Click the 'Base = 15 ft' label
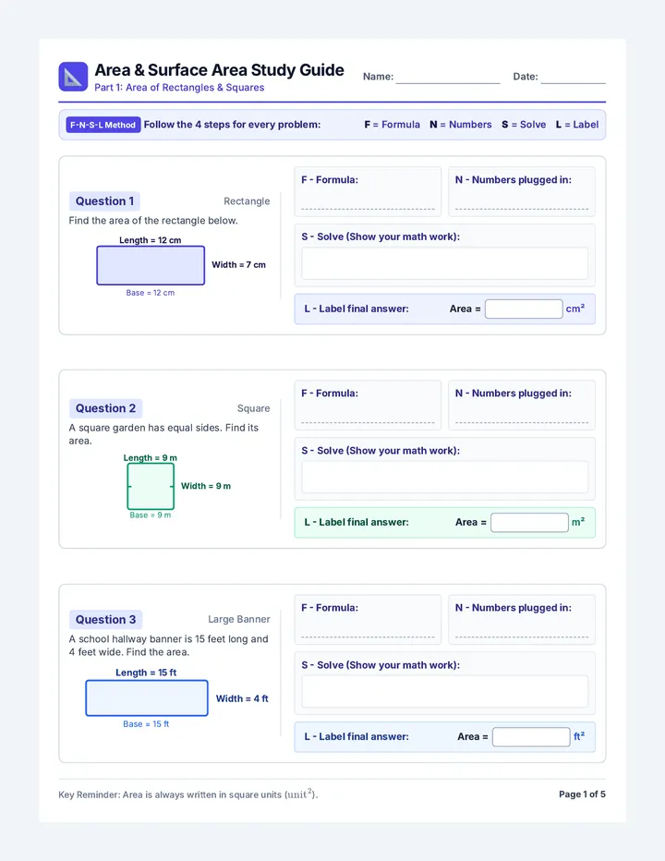The width and height of the screenshot is (665, 861). point(146,724)
